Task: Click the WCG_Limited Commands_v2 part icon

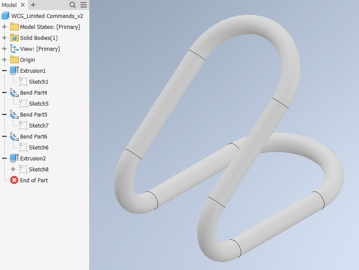Action: [6, 16]
